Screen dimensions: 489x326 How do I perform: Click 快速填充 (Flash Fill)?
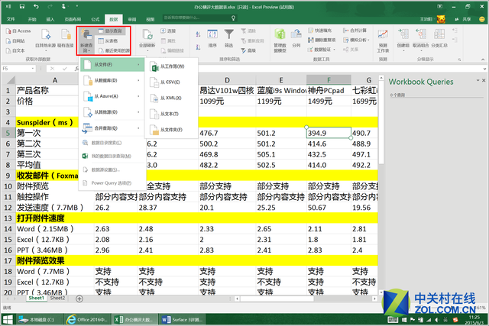320,31
